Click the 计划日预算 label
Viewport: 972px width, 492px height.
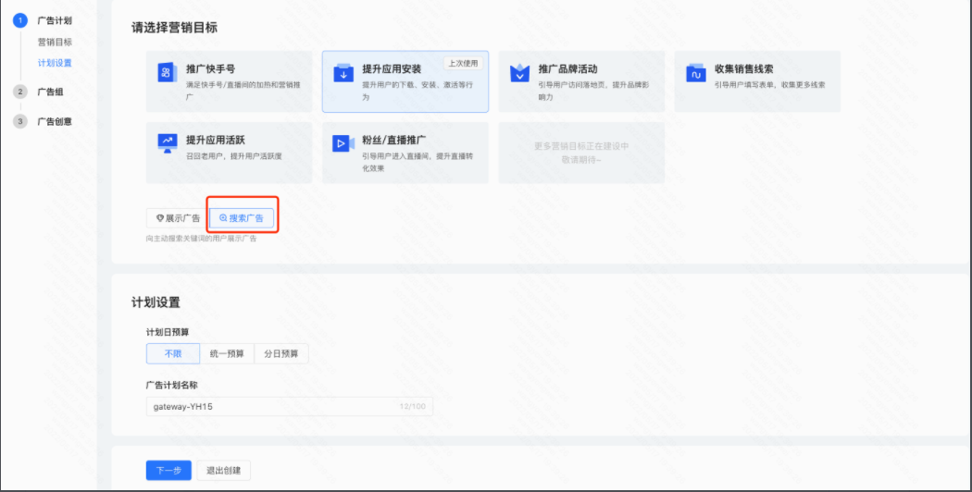click(168, 331)
